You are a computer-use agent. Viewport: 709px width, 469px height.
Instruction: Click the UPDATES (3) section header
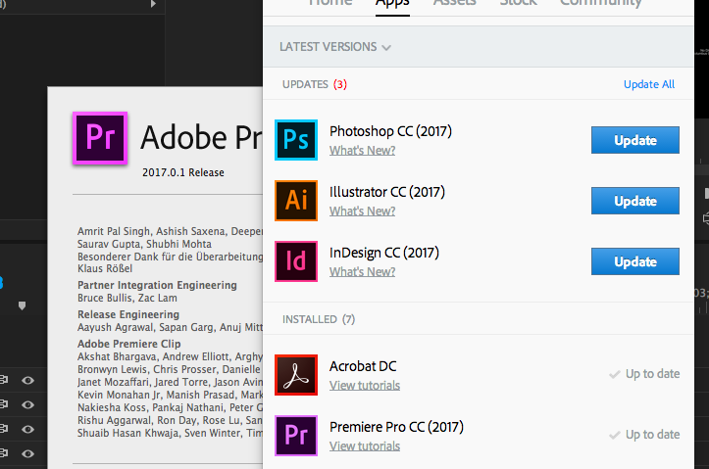(x=315, y=84)
